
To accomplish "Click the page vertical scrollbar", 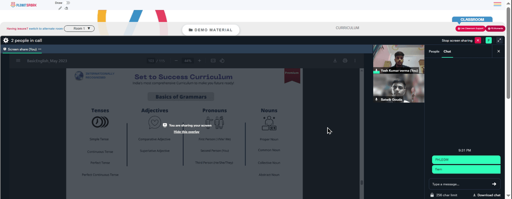I will [x=508, y=52].
